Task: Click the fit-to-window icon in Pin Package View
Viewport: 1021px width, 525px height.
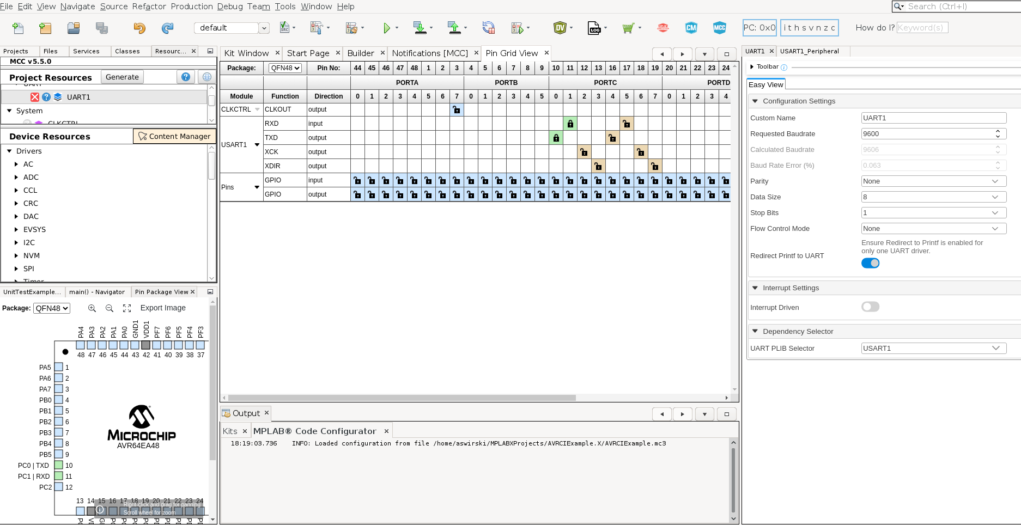Action: click(127, 308)
